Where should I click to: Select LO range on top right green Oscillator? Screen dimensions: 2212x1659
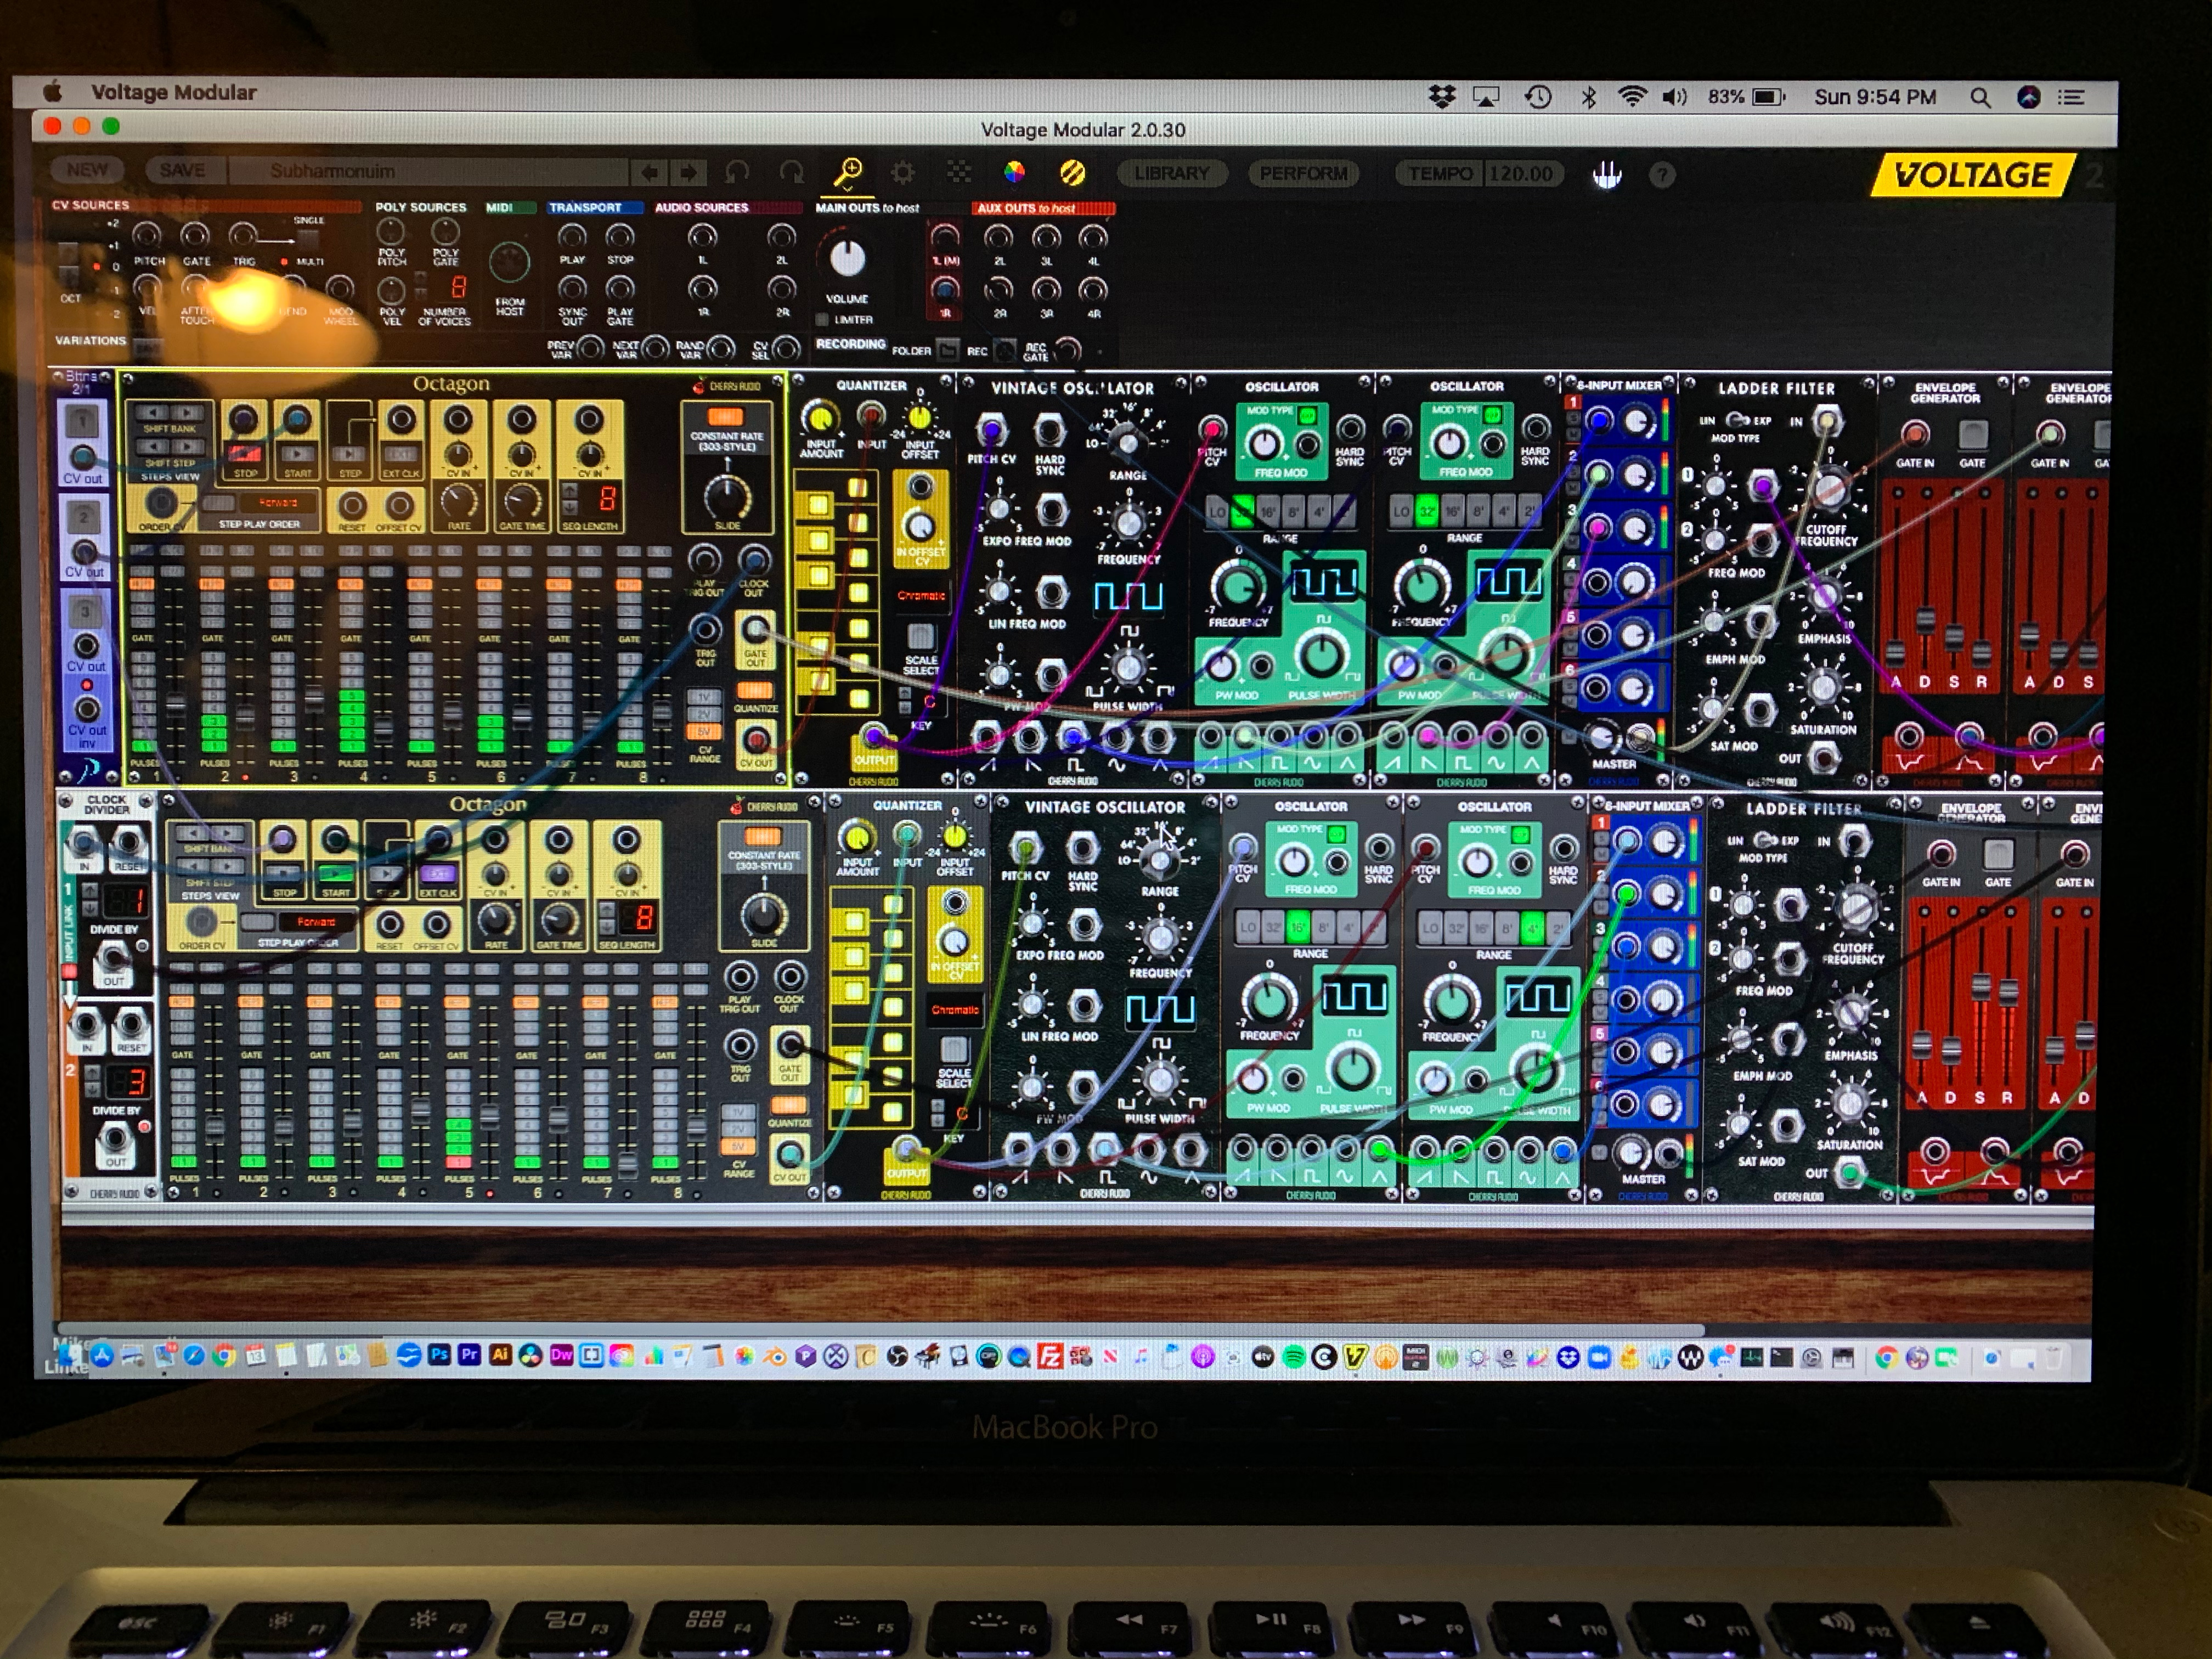click(1401, 511)
